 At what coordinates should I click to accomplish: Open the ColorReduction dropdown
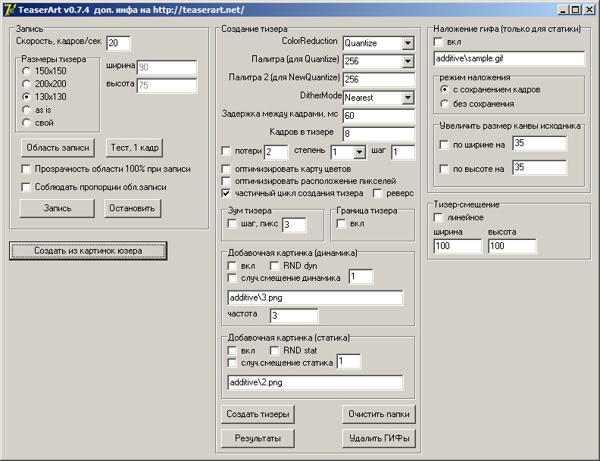[408, 43]
